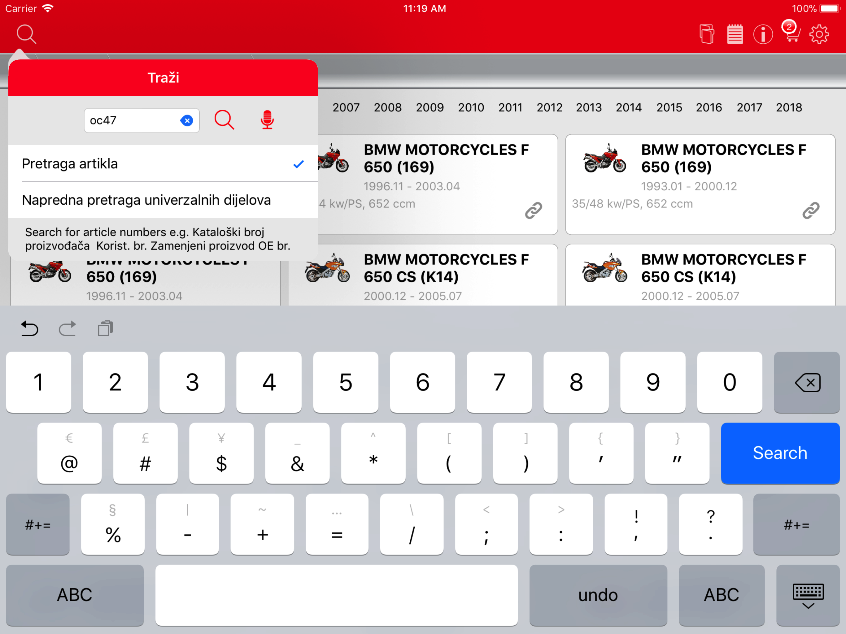Open the notepad list icon in the header
The height and width of the screenshot is (634, 846).
pos(735,34)
